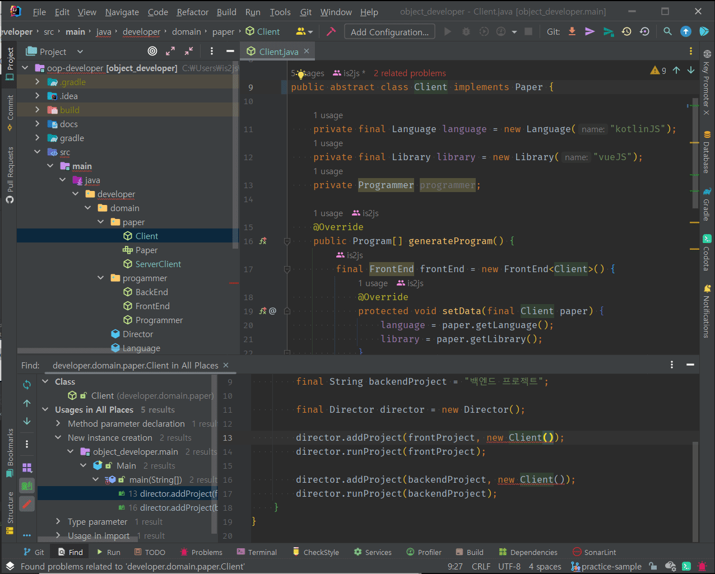Toggle the green highlighted Find toolbar button
The image size is (715, 574).
point(27,486)
